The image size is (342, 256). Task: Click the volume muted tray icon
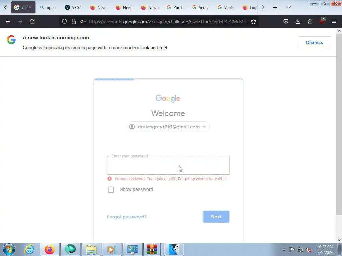308,250
